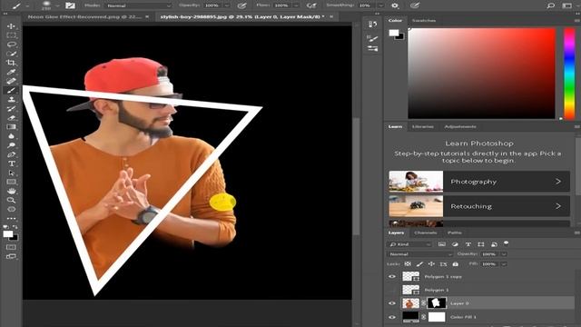
Task: Select the Move tool
Action: 11,26
